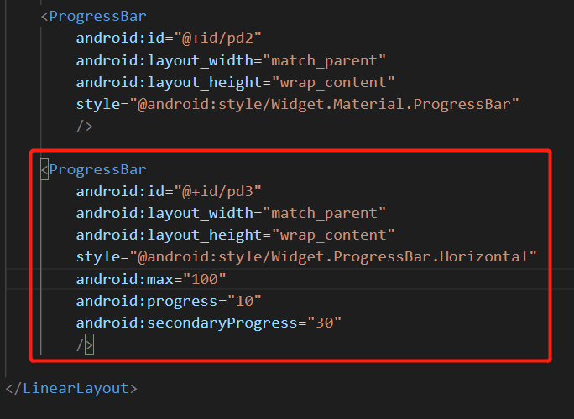
Task: Select the max value 100
Action: [x=204, y=280]
